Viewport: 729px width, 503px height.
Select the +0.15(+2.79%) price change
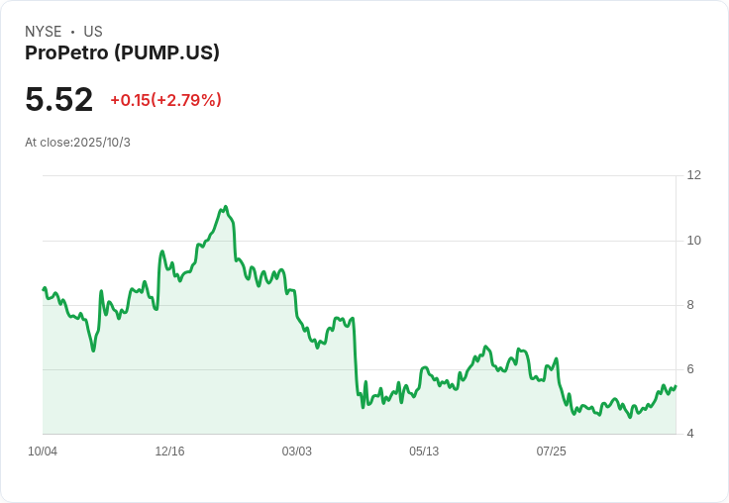pyautogui.click(x=165, y=100)
